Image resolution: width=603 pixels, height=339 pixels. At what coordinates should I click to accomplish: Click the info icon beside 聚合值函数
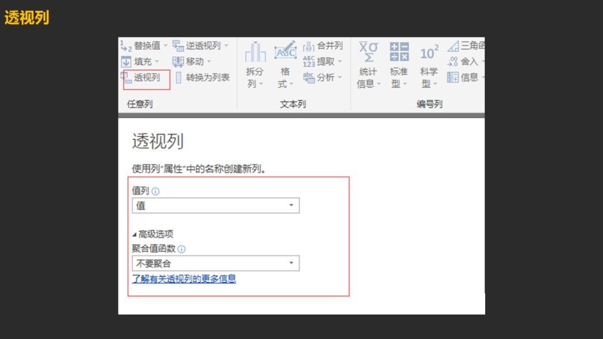(181, 249)
